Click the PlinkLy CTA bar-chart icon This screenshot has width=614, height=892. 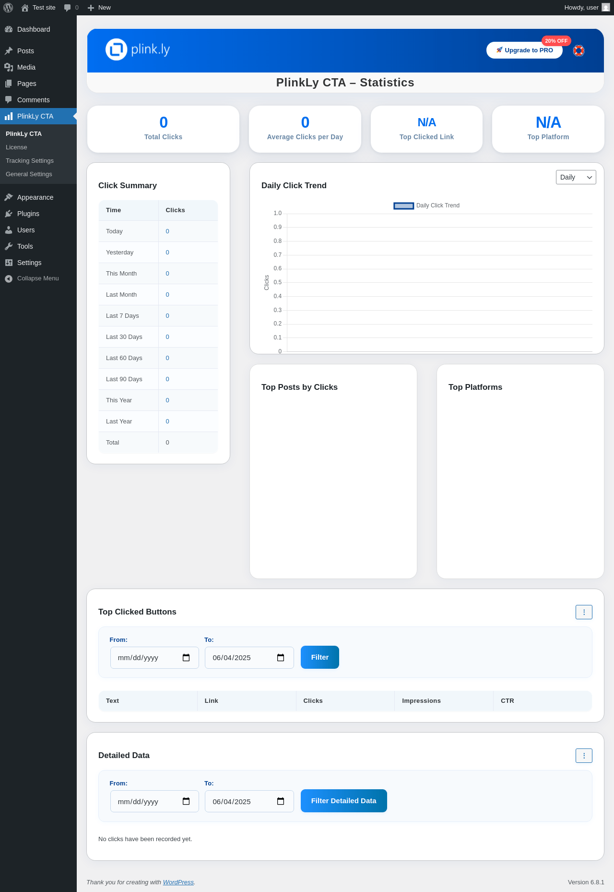[9, 116]
